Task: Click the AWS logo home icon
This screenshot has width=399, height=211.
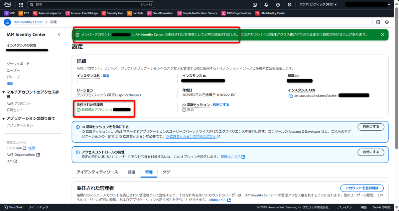Action: pos(8,5)
